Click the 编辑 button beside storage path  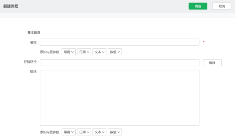point(212,63)
